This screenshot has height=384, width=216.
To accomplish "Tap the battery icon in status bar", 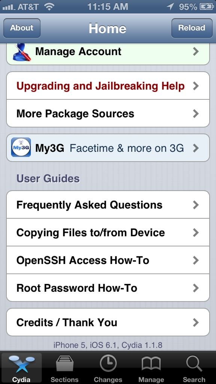I will (207, 7).
